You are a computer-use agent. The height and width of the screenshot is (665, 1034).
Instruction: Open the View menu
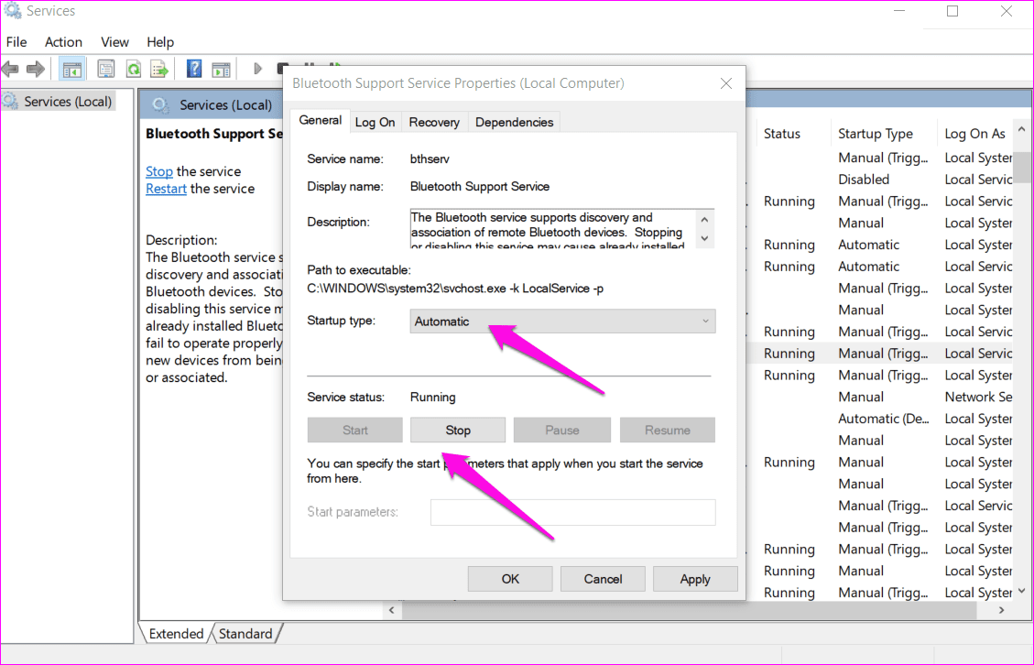tap(114, 42)
